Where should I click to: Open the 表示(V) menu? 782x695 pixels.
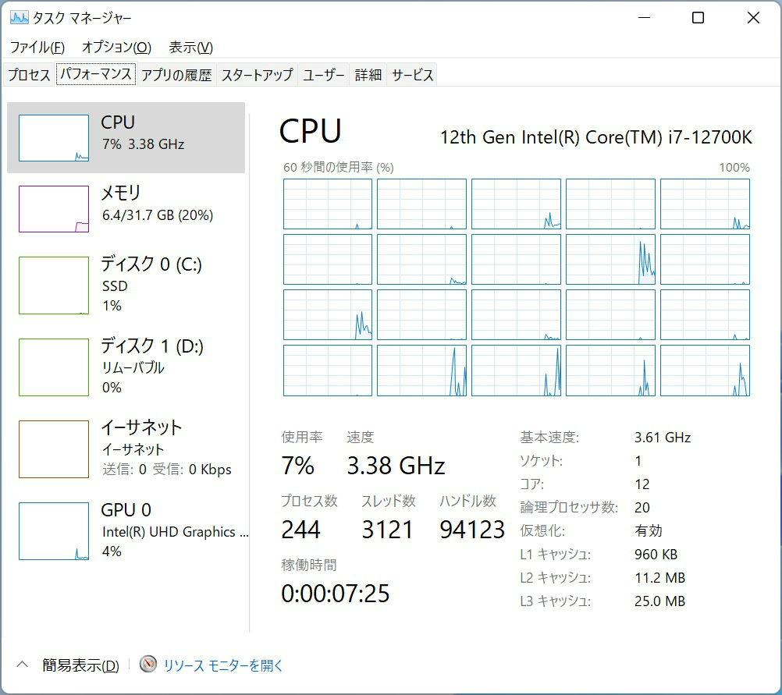[x=191, y=48]
